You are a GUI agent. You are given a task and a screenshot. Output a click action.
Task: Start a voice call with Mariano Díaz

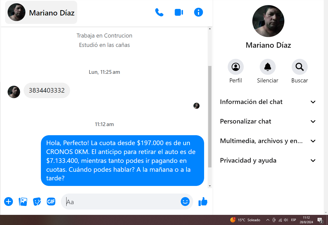pos(159,12)
